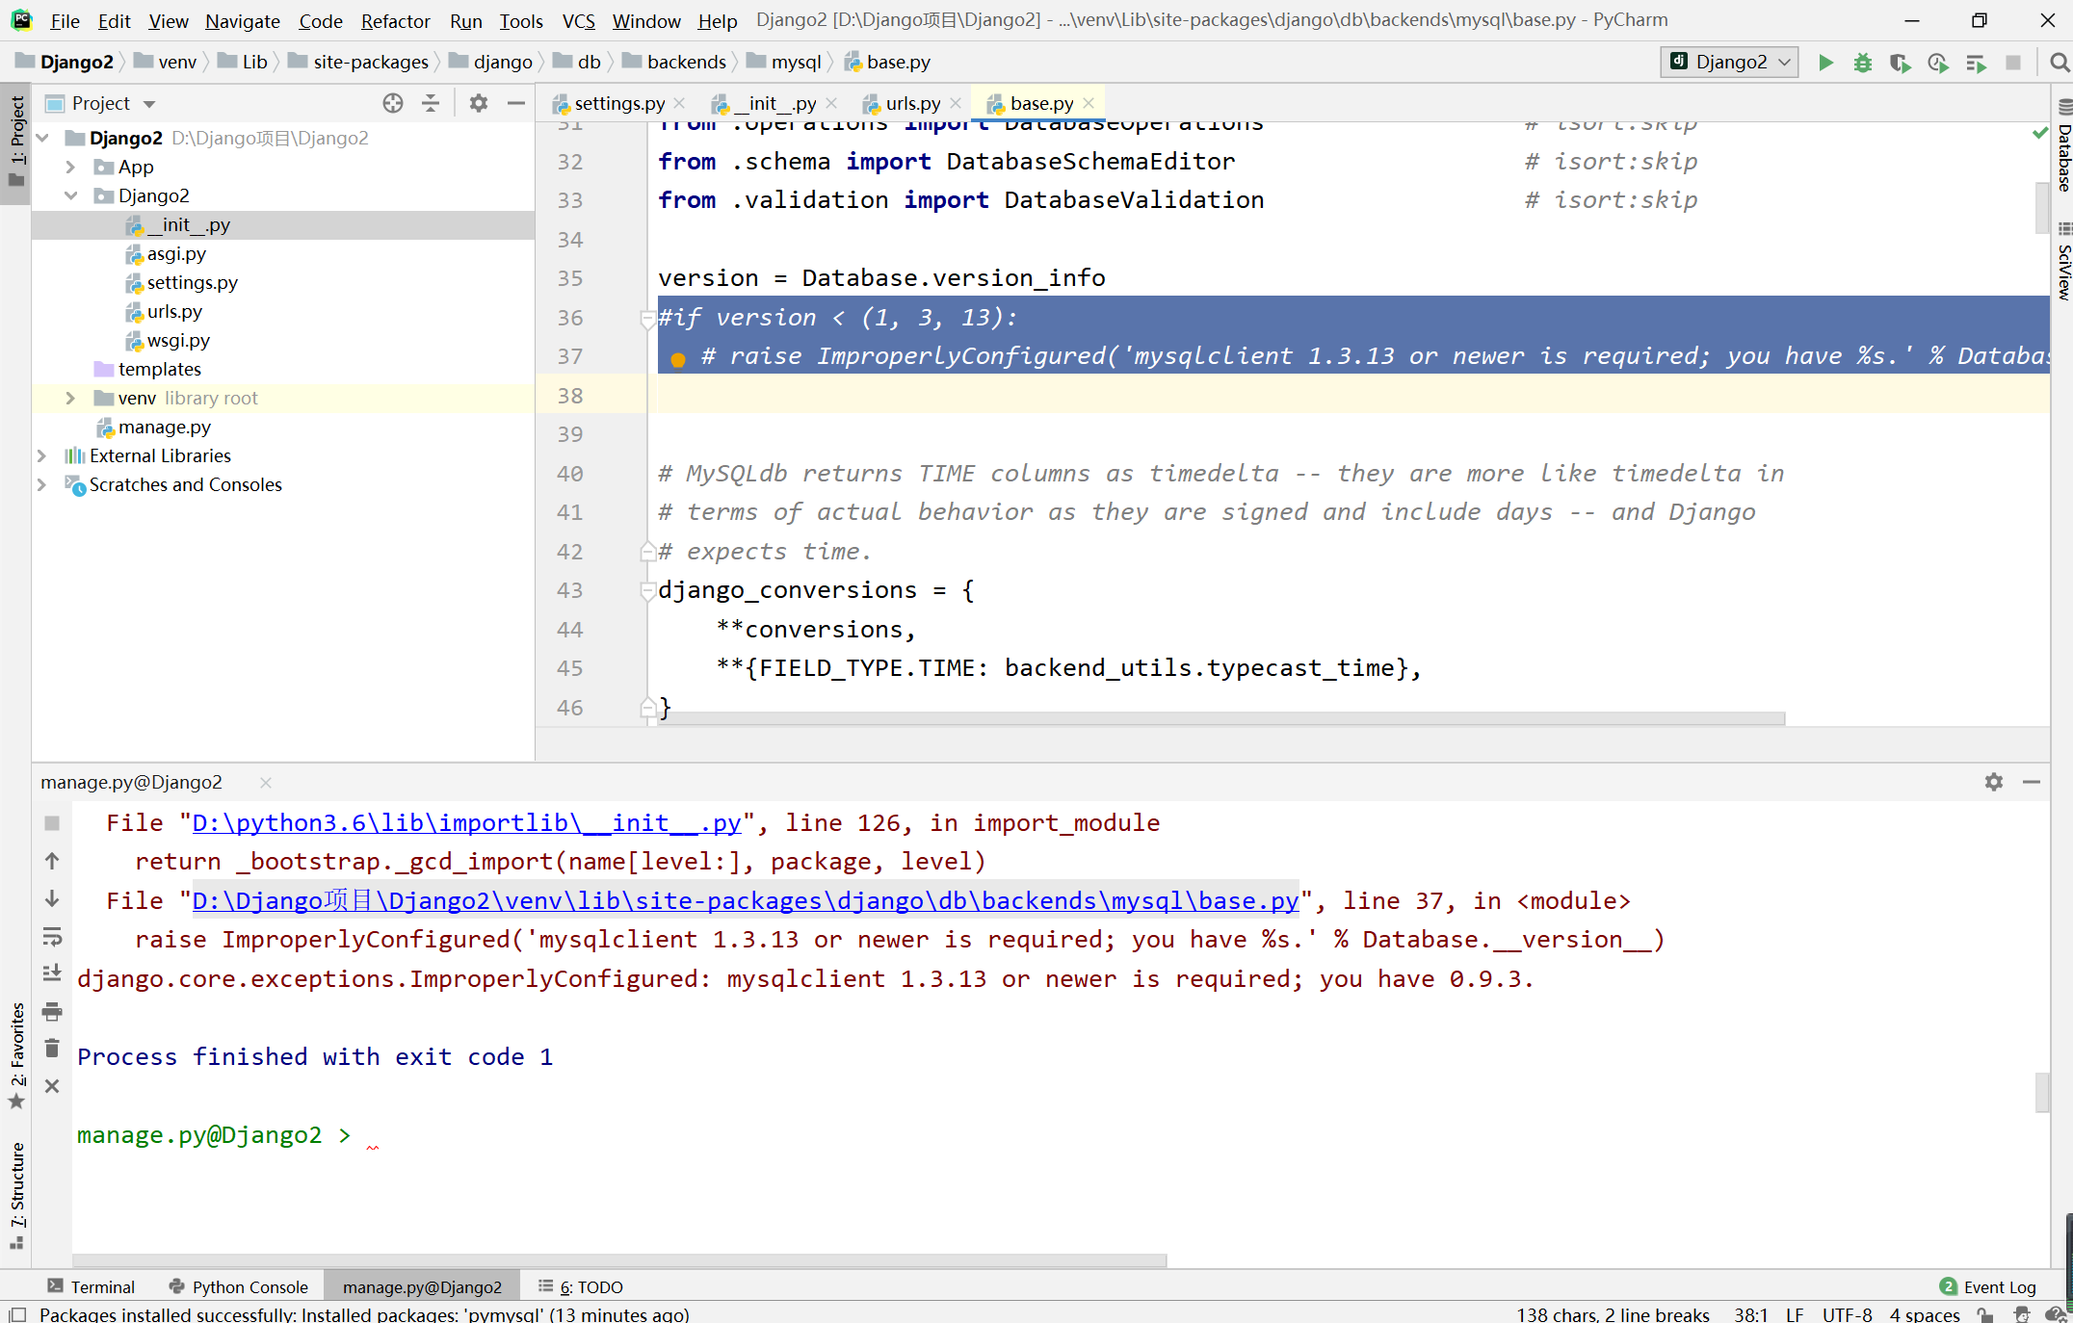The width and height of the screenshot is (2073, 1323).
Task: Clear all console output trash
Action: (52, 1049)
